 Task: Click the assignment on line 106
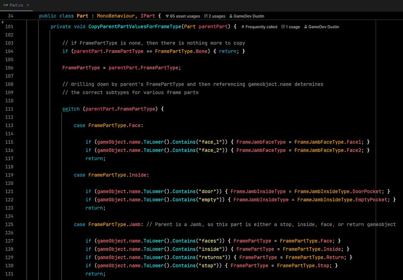coord(122,68)
